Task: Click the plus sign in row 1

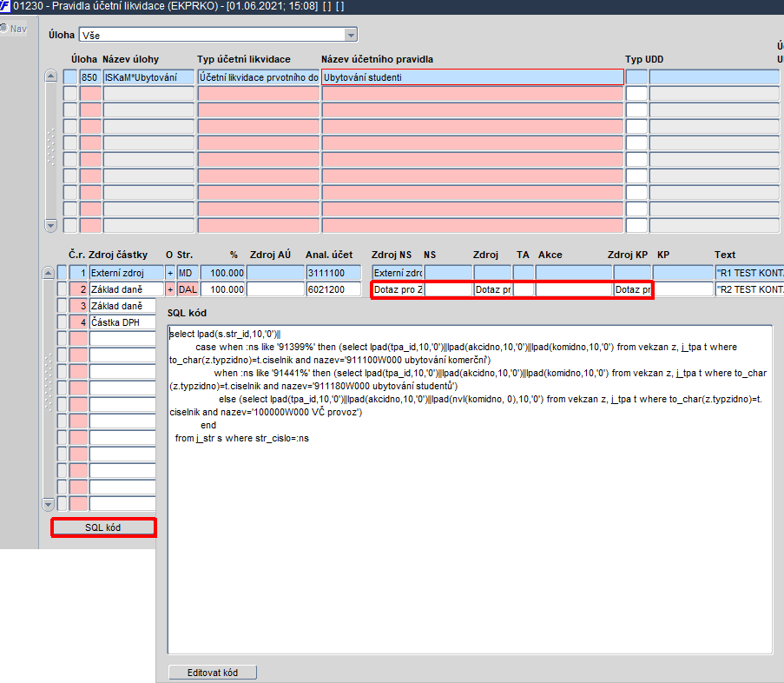Action: 170,273
